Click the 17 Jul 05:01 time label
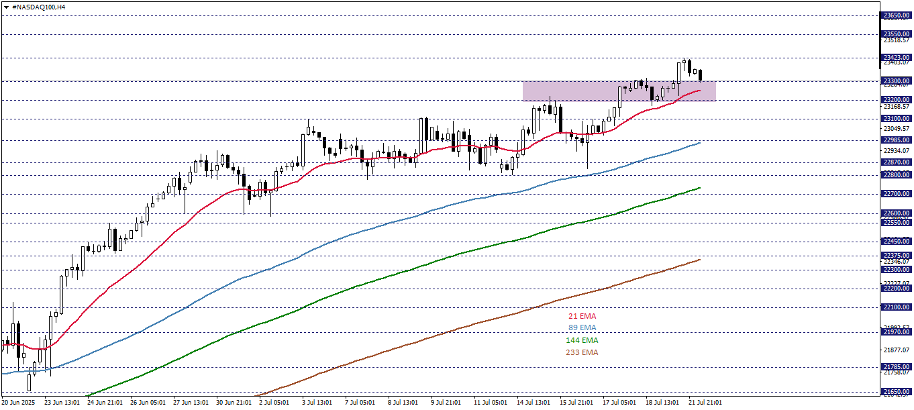 (620, 403)
